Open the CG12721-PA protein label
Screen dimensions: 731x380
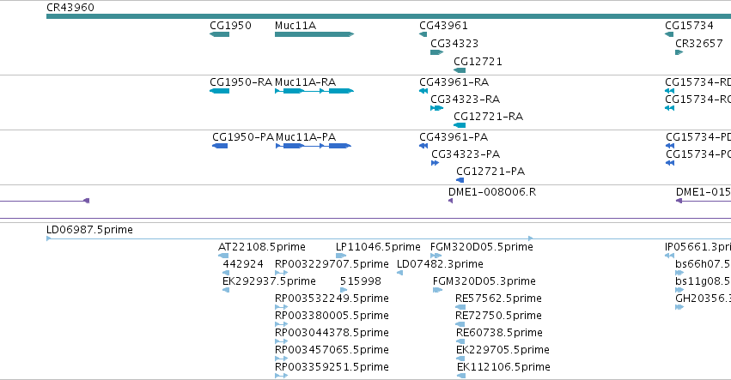[x=490, y=172]
